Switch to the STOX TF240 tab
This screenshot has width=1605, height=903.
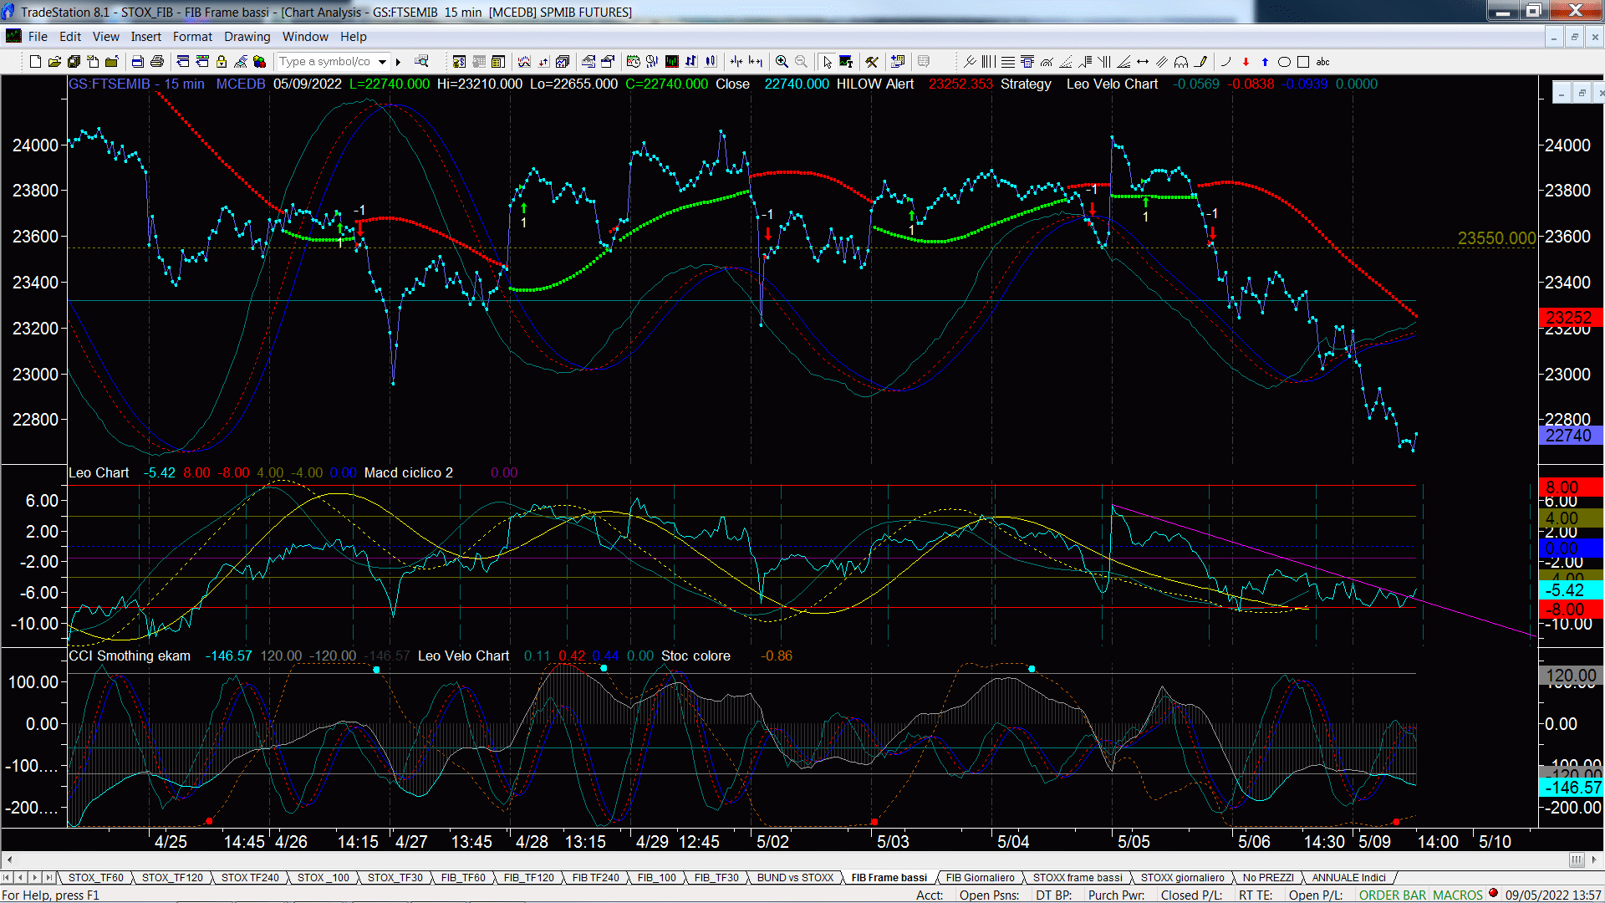click(250, 878)
